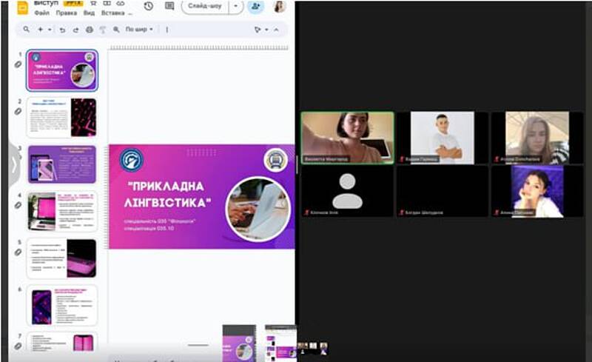Start the presentation with «Слайд-шоу»

205,7
